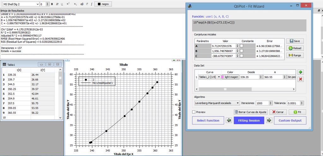Select the 1[X] column header
Viewport: 323px width, 156px height.
click(19, 70)
